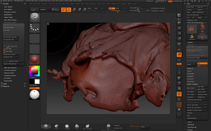Toggle Local transformations button
Viewport: 211px width, 131px height.
tap(179, 54)
